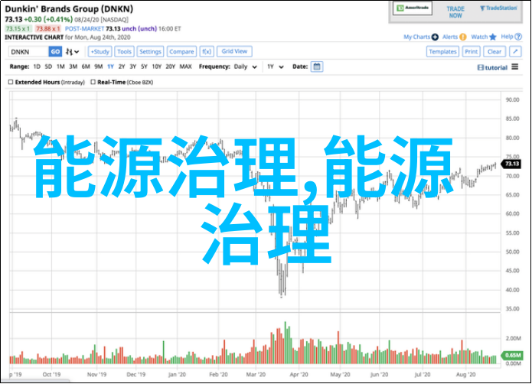The width and height of the screenshot is (532, 384).
Task: Open the Tools menu button
Action: pyautogui.click(x=124, y=51)
